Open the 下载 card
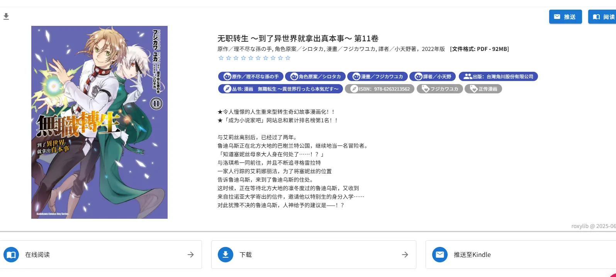Screen dimensions: 616x277 [x=314, y=255]
